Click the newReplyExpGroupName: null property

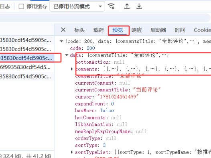111,132
